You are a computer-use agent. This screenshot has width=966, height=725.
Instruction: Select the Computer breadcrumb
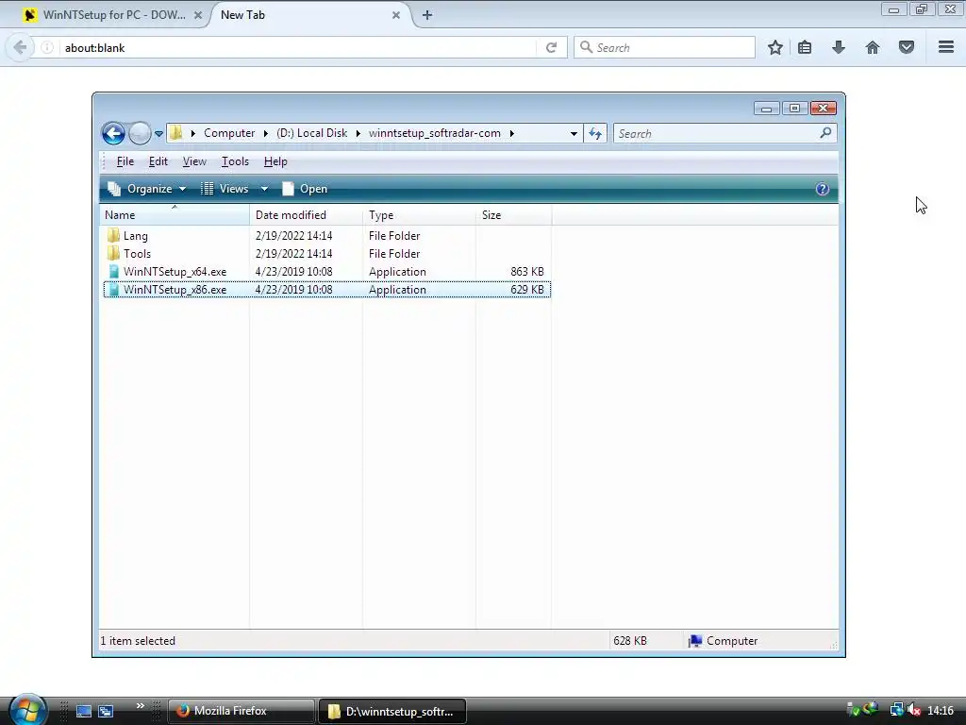[229, 133]
